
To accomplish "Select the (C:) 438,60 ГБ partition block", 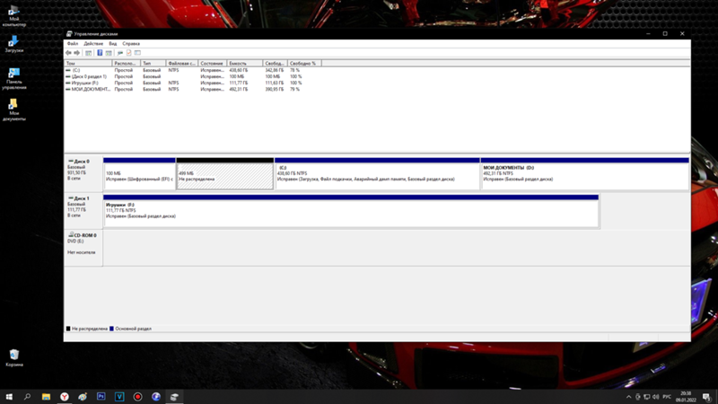I will pyautogui.click(x=377, y=173).
